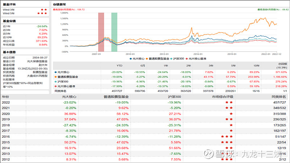
Task: Select the 5年 column header in performance table
Action: [x=233, y=66]
